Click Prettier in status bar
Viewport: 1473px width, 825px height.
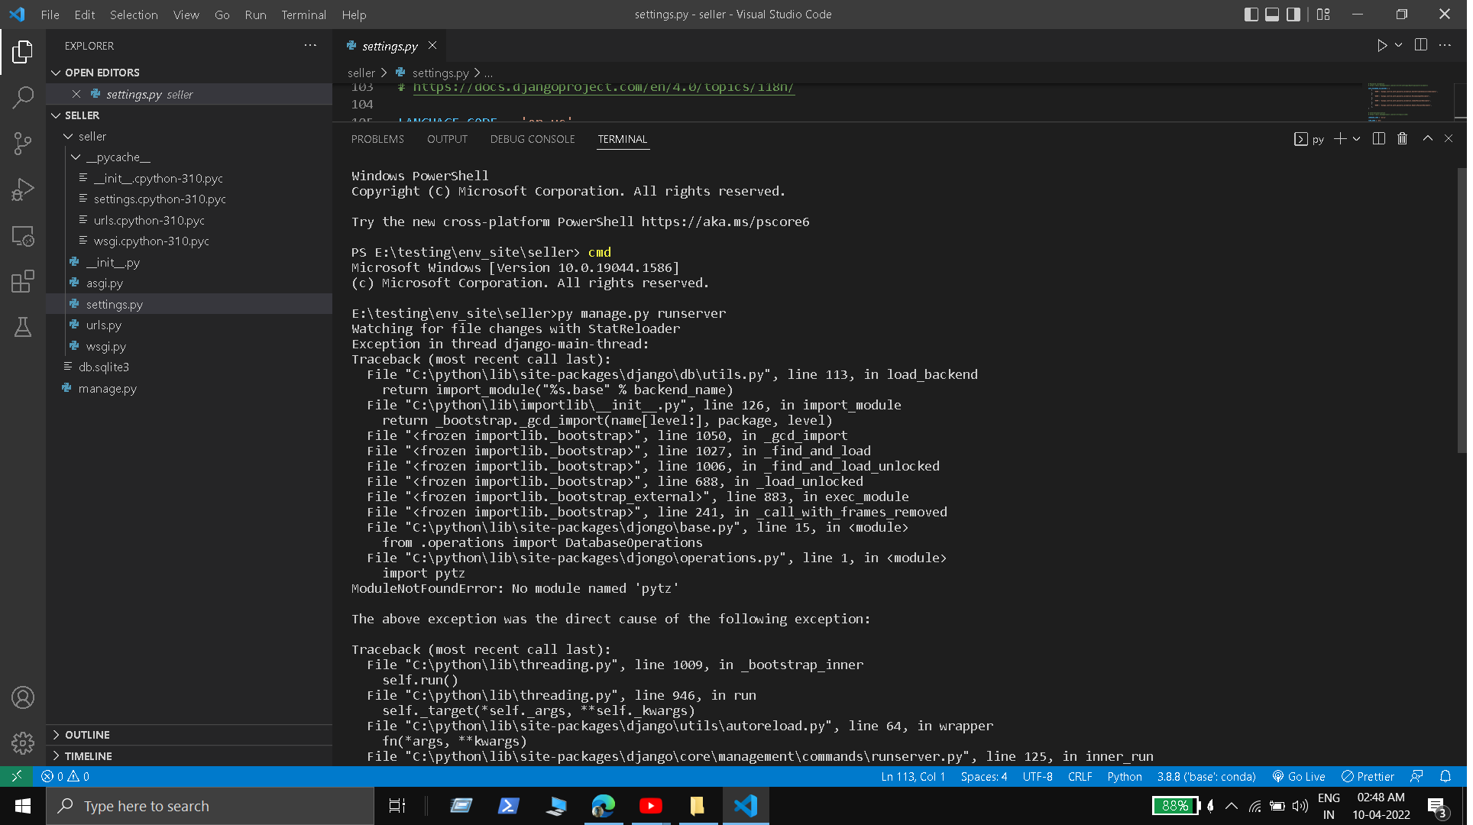click(1368, 776)
